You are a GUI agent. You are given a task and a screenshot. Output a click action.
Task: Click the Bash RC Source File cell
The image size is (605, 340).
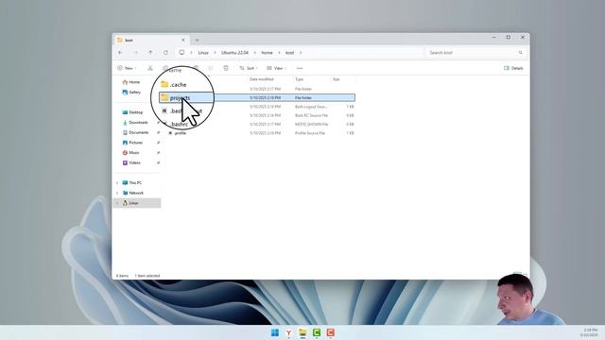(x=311, y=115)
